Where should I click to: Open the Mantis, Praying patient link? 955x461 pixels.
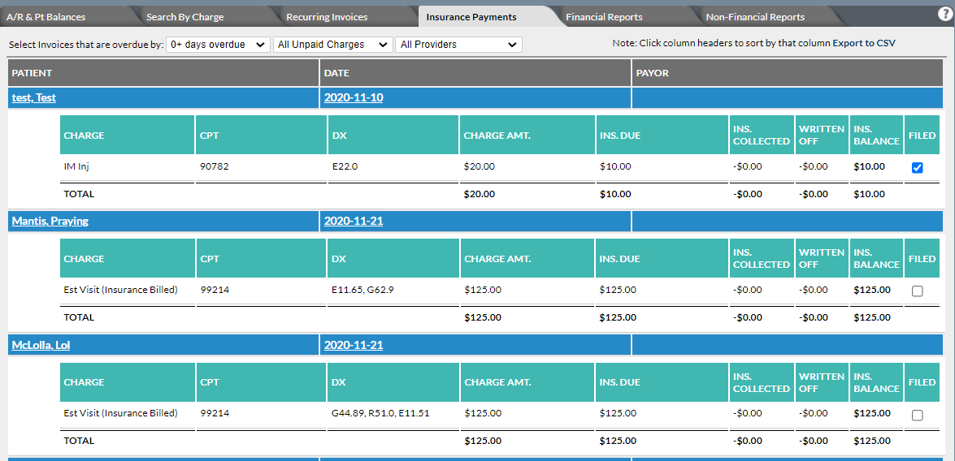pos(50,221)
